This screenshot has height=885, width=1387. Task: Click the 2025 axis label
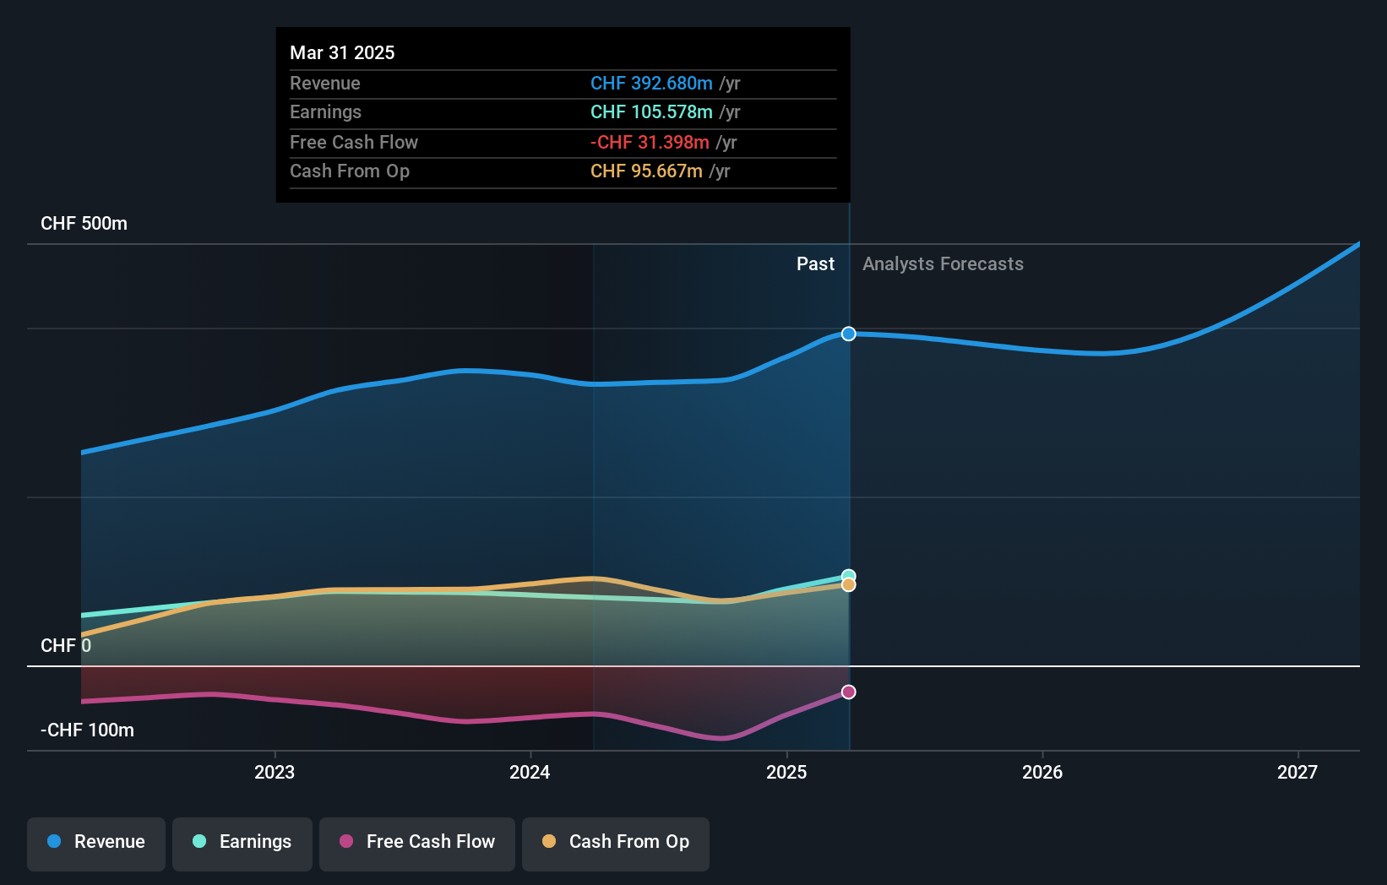tap(786, 771)
